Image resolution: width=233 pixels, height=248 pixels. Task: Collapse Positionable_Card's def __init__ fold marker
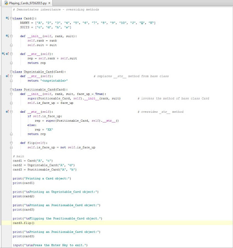[11, 94]
